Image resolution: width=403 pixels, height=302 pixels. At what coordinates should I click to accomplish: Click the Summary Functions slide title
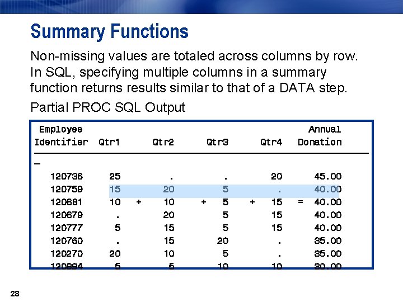click(110, 31)
